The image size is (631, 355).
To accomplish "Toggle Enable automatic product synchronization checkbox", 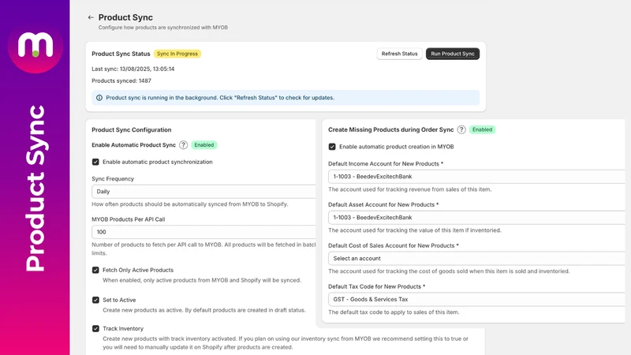I will click(x=95, y=162).
